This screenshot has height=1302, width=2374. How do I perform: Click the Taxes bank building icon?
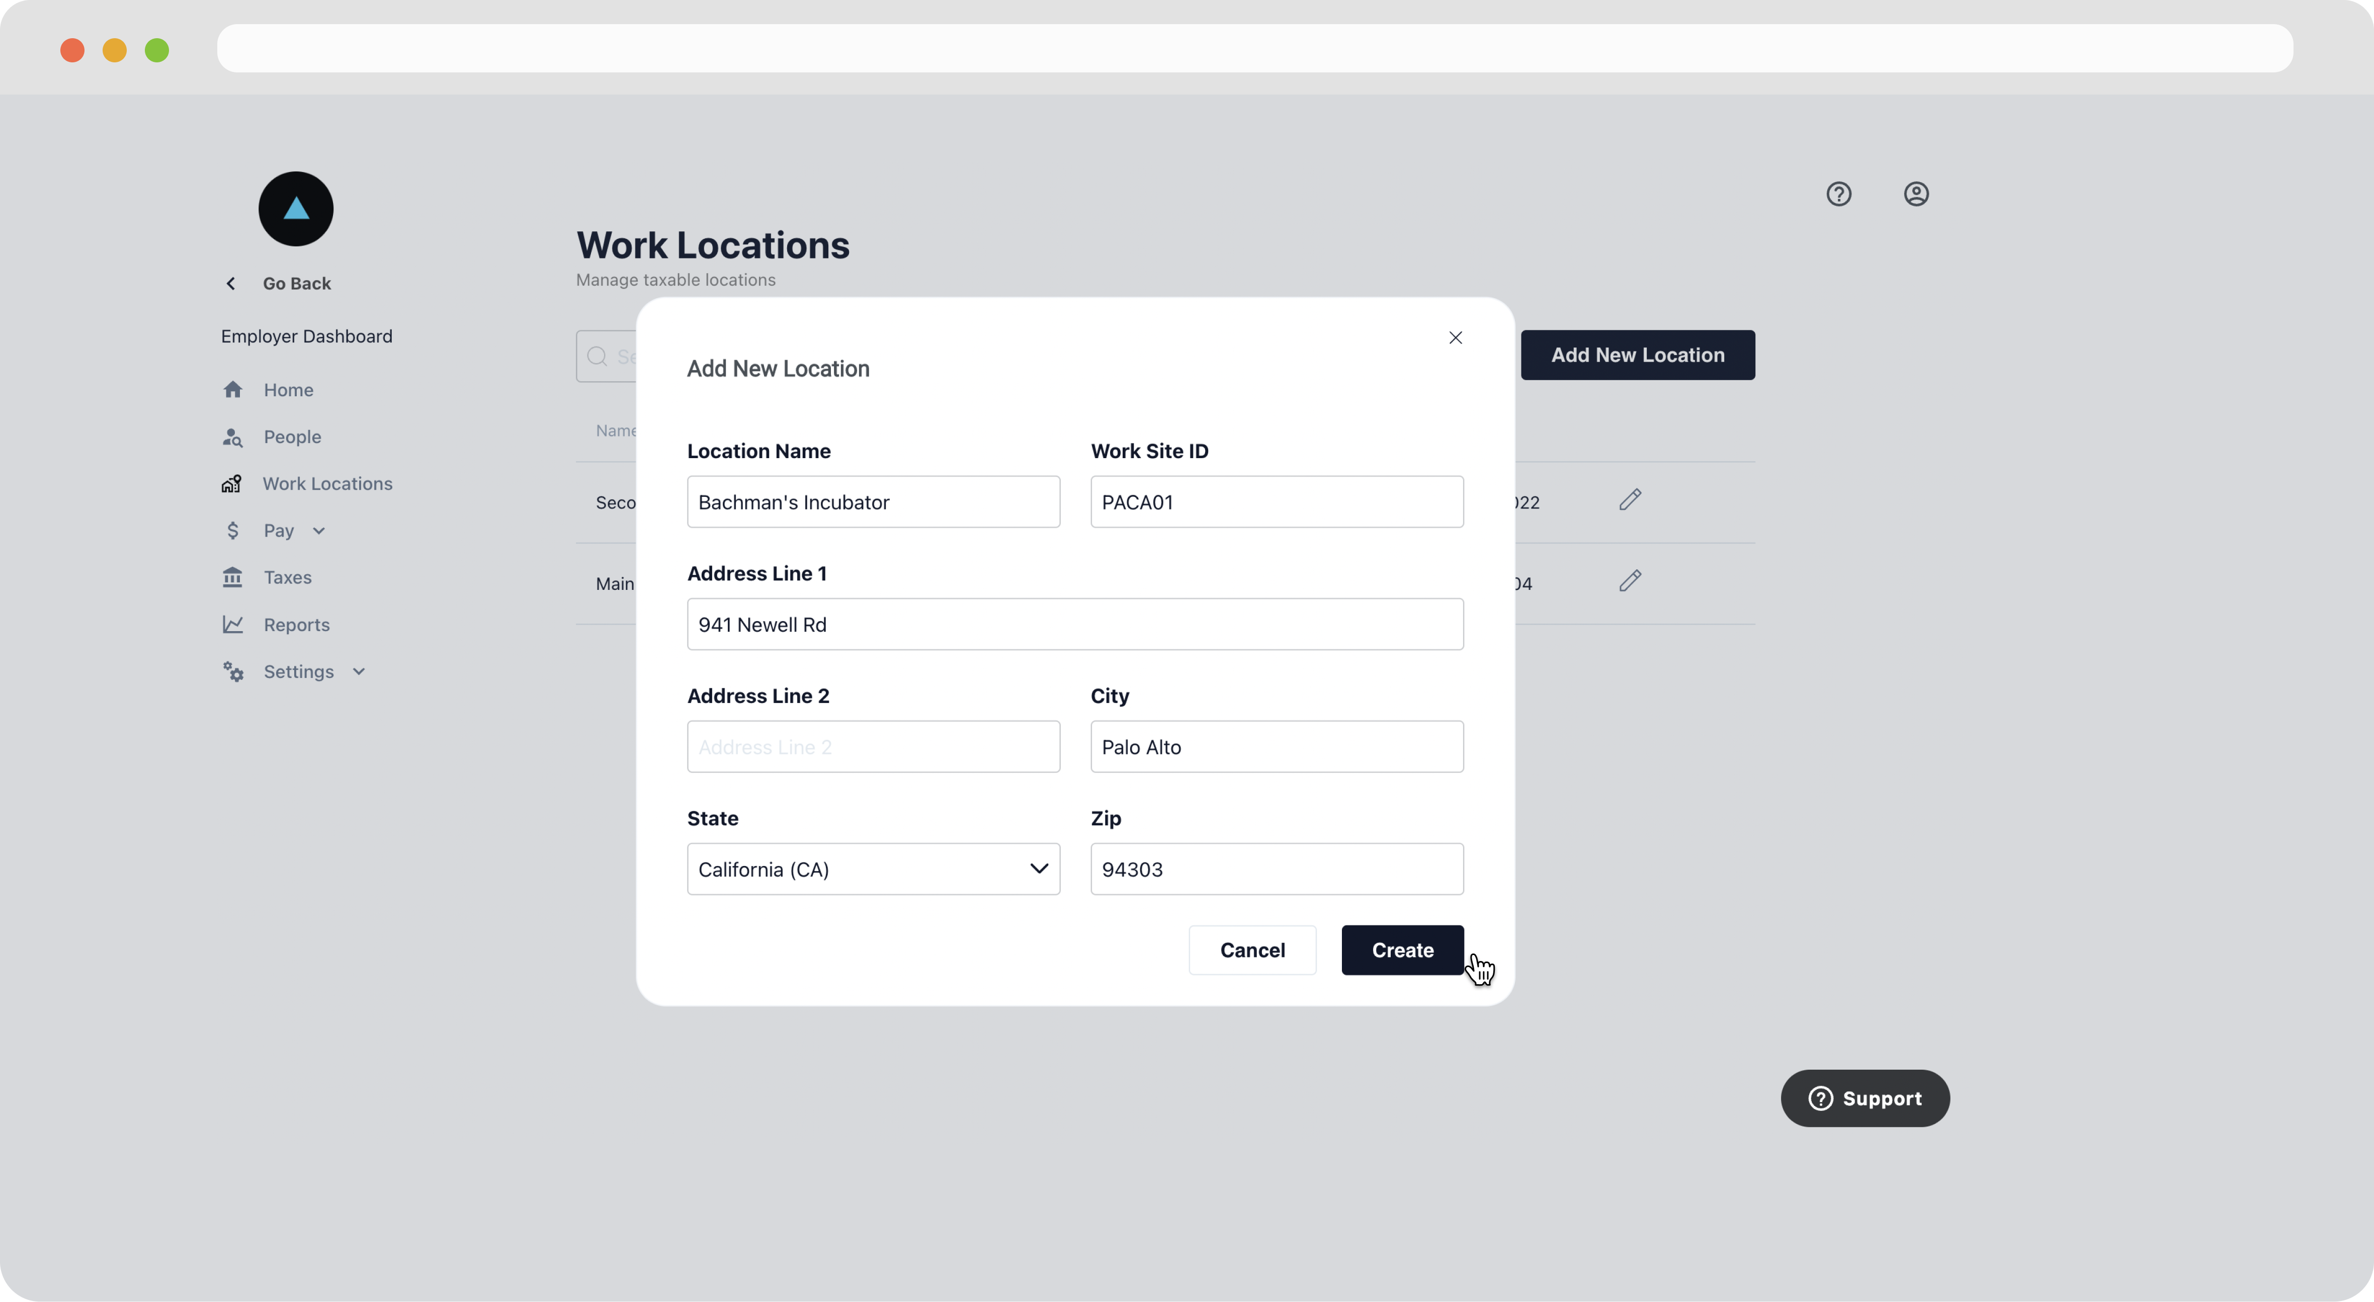(x=232, y=578)
